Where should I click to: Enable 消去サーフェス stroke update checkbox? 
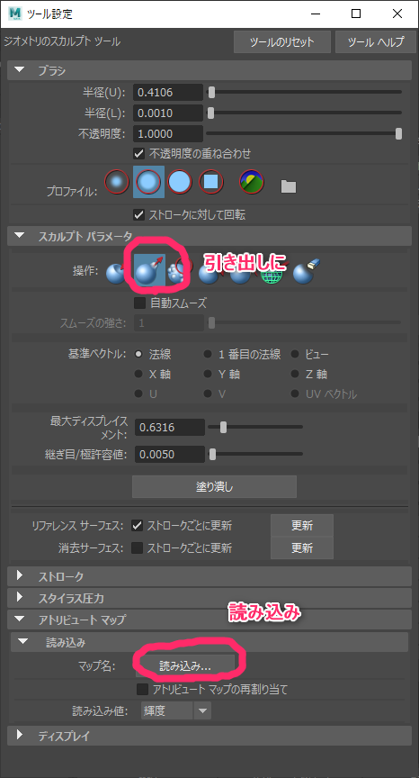138,548
